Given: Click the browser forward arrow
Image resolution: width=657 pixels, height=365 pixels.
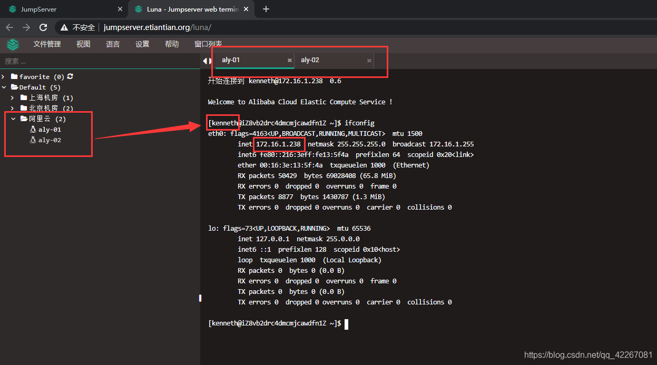Looking at the screenshot, I should point(26,27).
